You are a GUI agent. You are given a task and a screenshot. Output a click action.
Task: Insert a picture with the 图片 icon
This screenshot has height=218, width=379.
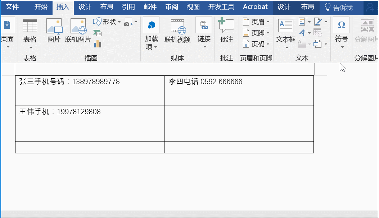point(54,26)
